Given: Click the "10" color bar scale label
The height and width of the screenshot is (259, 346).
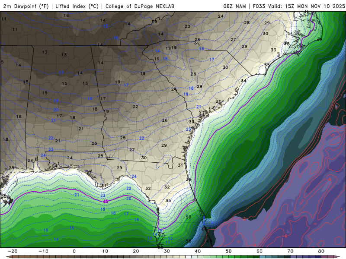Looking at the screenshot, I should [105, 251].
